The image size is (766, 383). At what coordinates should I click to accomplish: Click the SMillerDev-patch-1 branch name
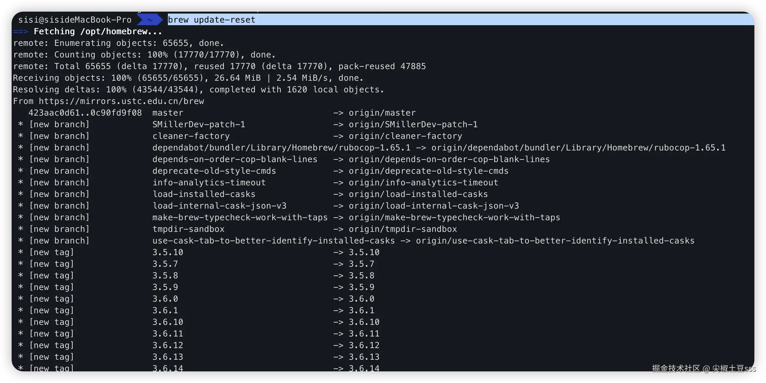click(x=199, y=124)
